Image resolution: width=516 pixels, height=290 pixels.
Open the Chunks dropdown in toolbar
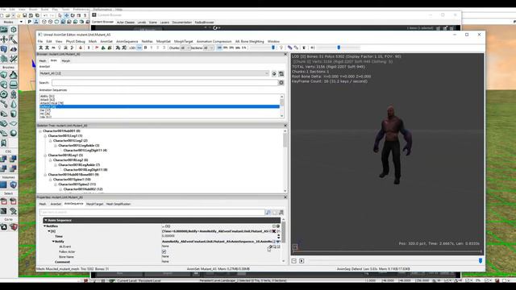click(185, 48)
